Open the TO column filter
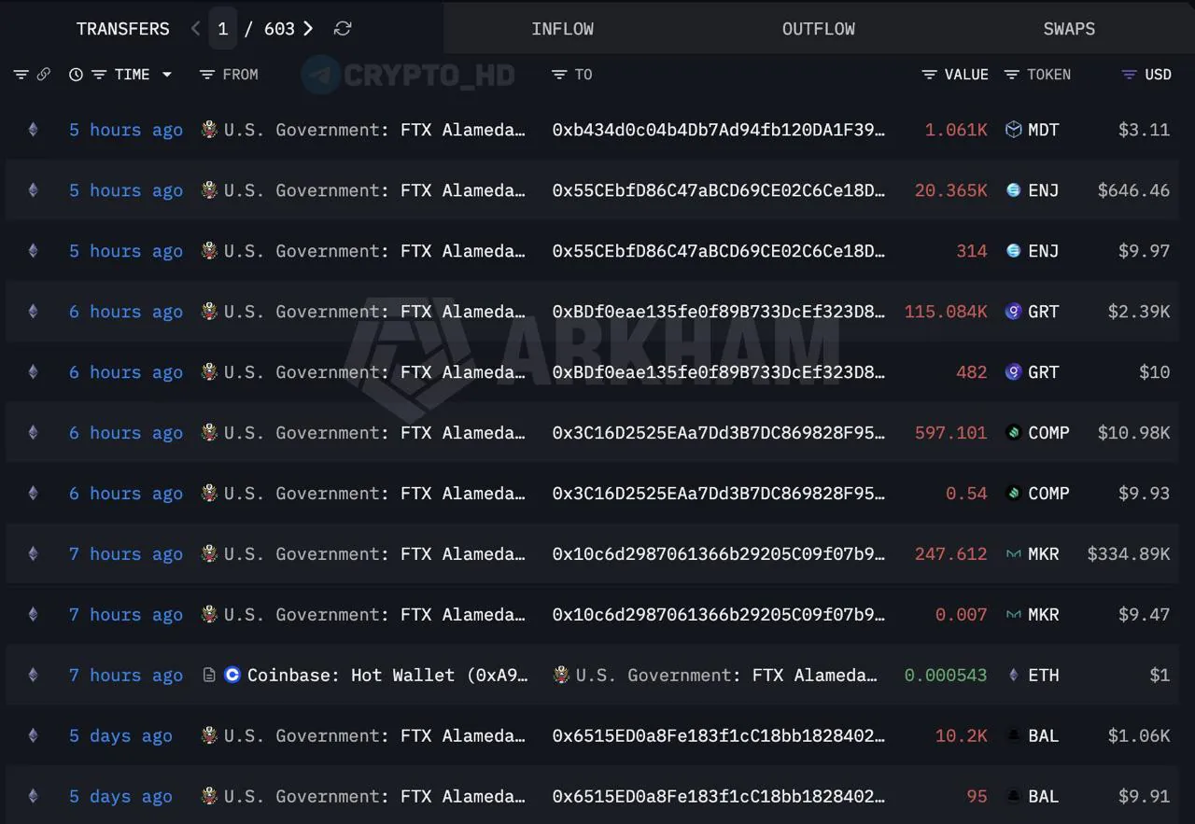 [559, 75]
